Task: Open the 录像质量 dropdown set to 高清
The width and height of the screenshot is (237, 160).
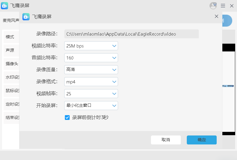Action: 91,70
